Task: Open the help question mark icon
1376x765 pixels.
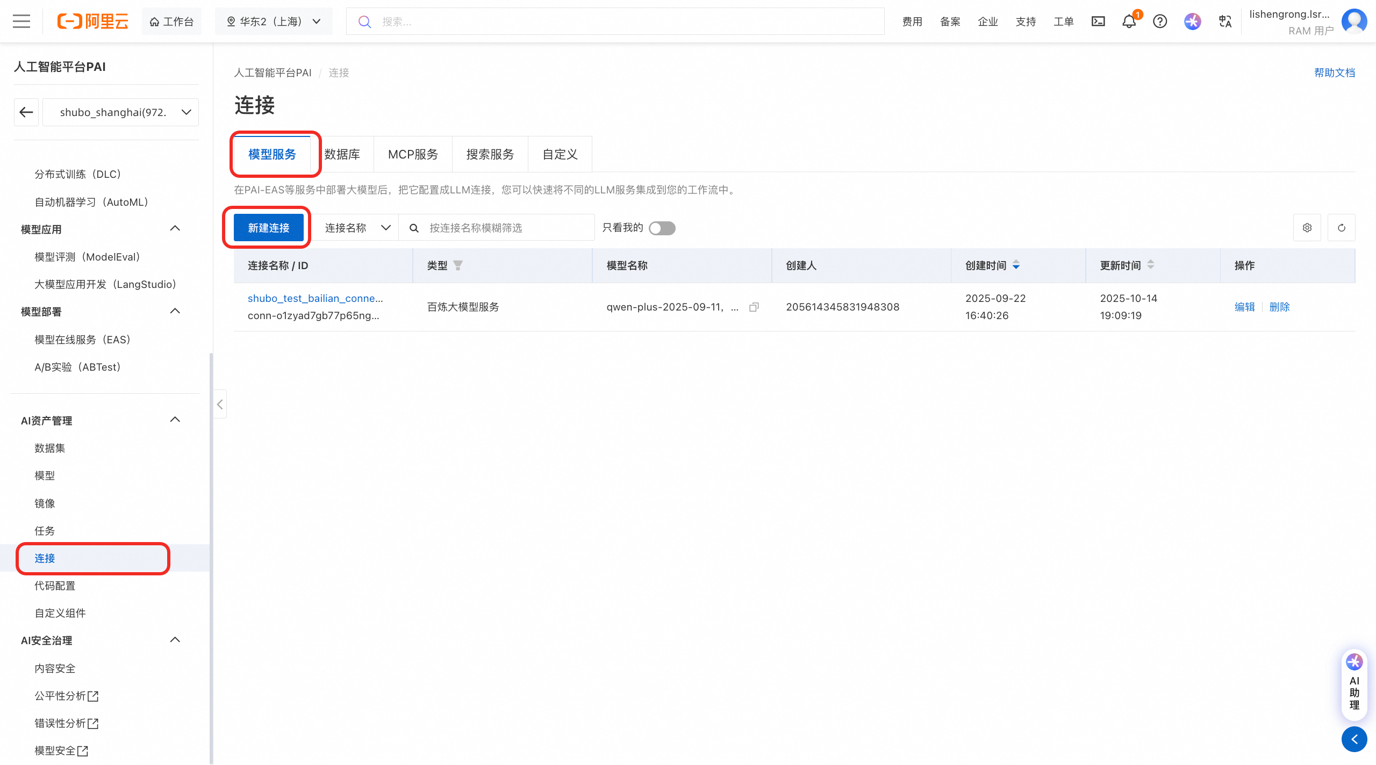Action: click(1160, 21)
